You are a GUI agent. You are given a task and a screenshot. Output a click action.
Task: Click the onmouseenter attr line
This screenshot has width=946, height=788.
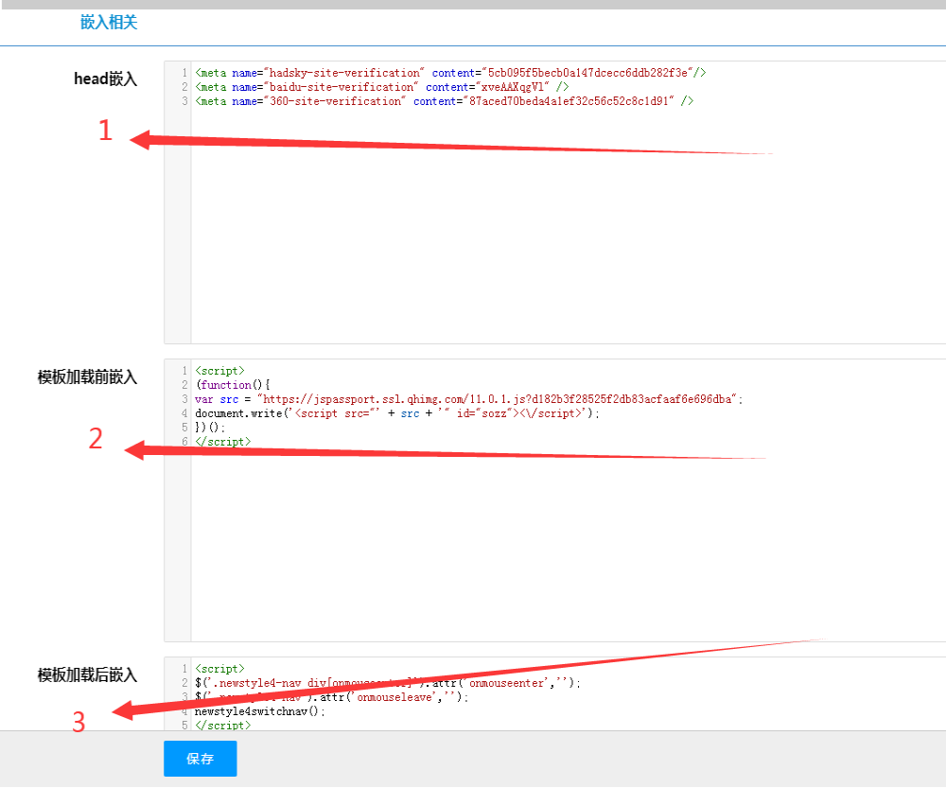[x=387, y=683]
